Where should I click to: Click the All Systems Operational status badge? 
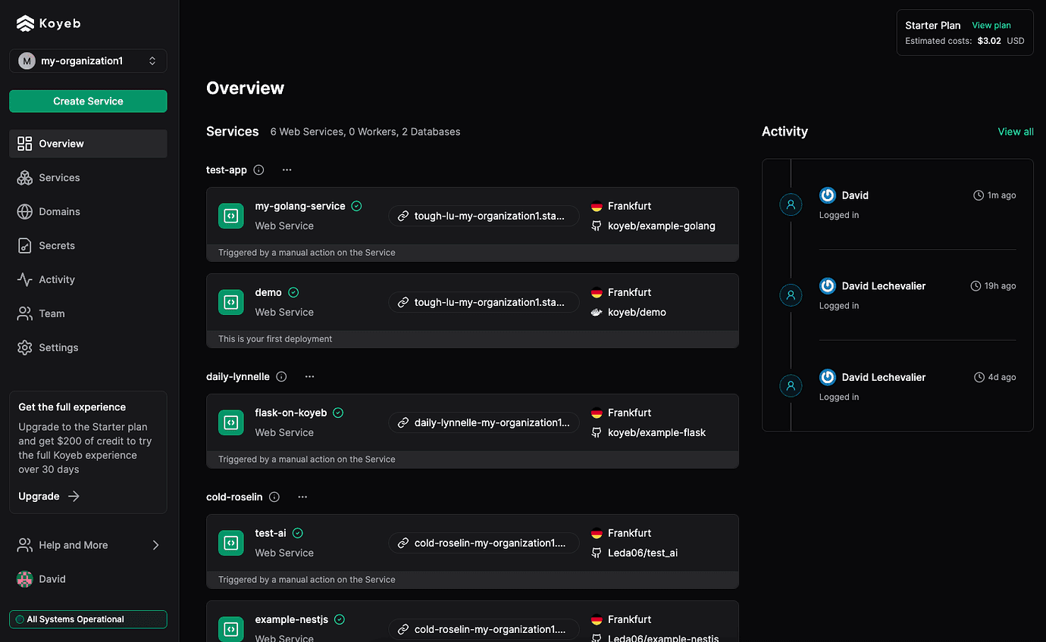(88, 619)
